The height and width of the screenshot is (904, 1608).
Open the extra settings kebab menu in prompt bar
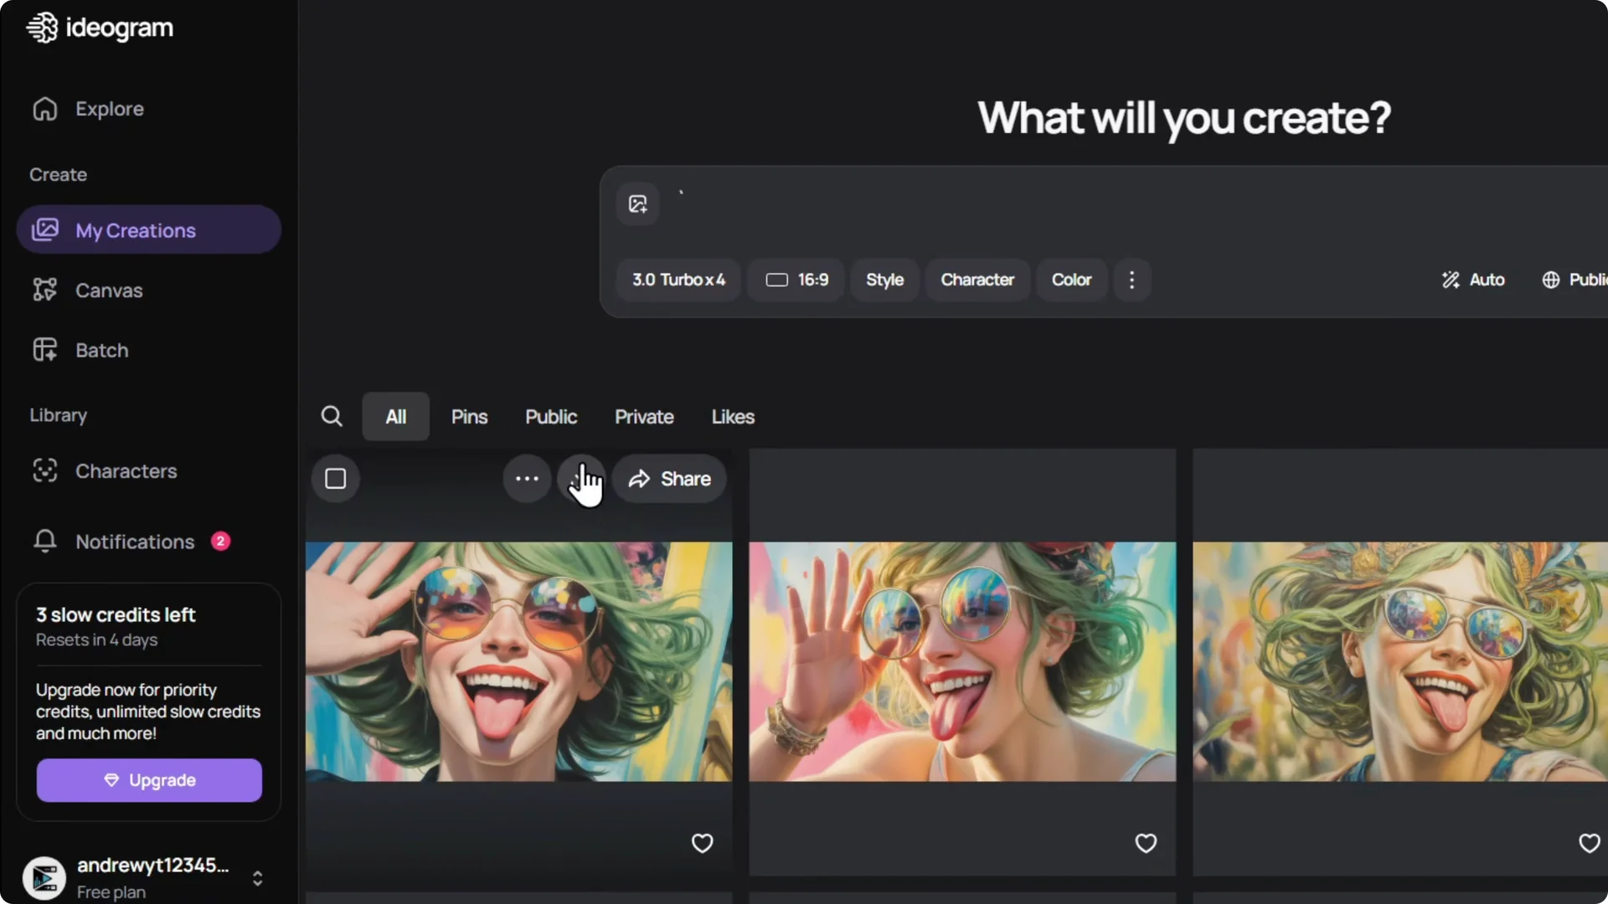(x=1132, y=280)
